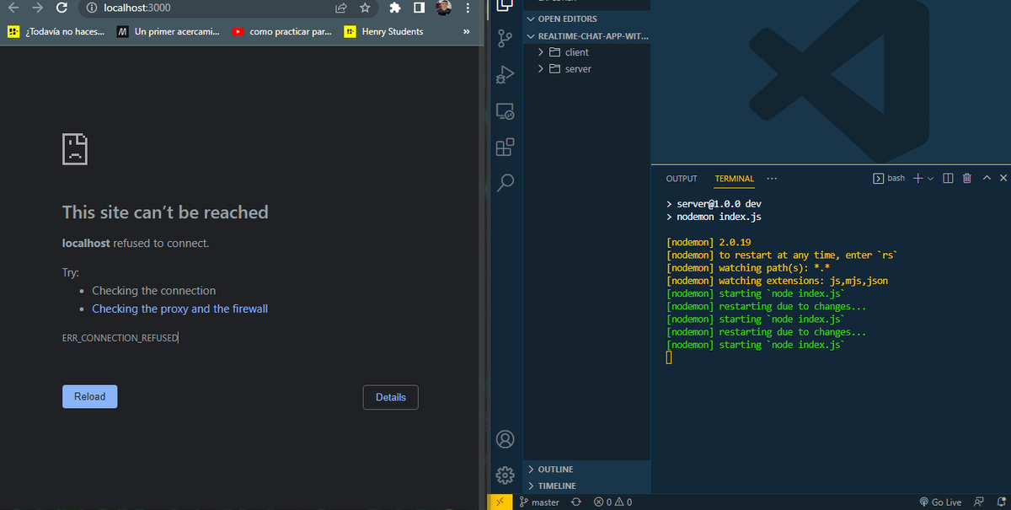Open errors and warnings count in status bar

pos(613,502)
